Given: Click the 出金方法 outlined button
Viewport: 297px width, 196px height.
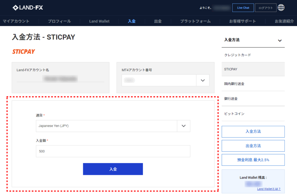Looking at the screenshot, I should pyautogui.click(x=253, y=146).
